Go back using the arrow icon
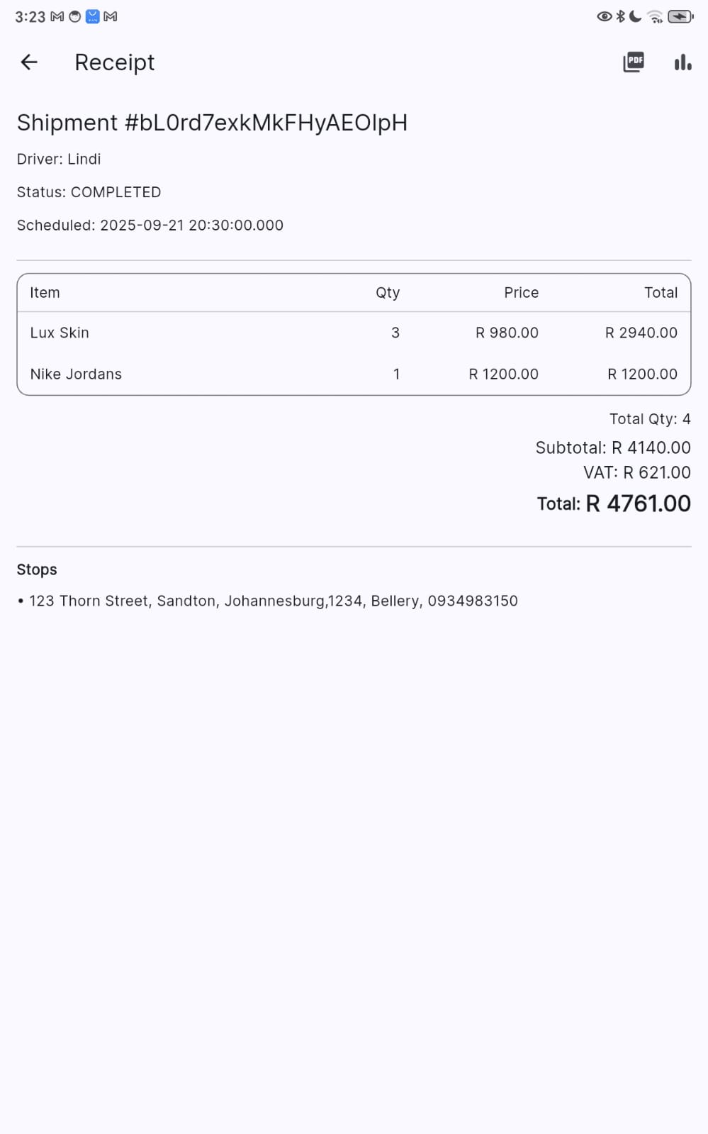 (29, 62)
